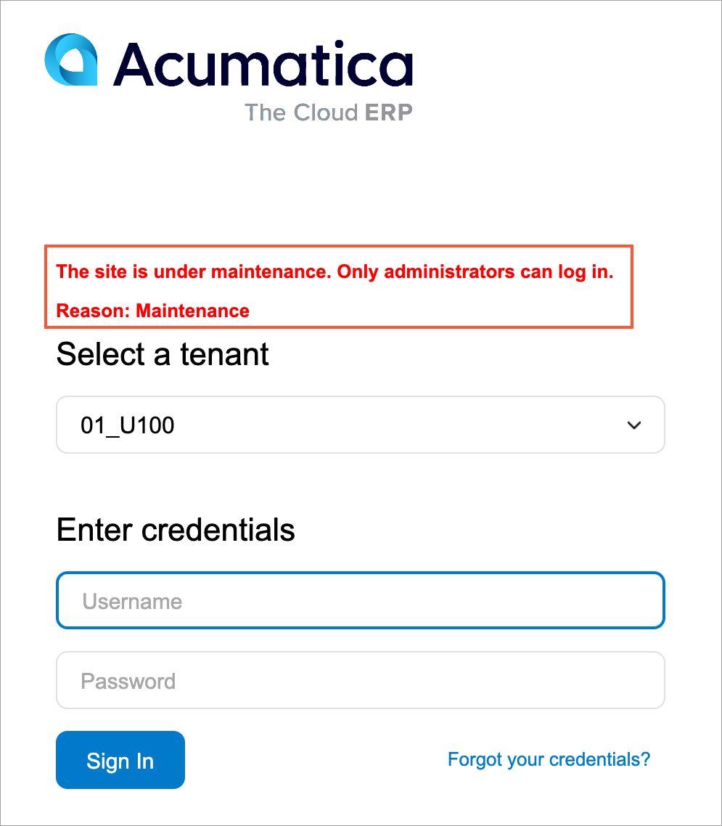Click the "Username" placeholder text
722x826 pixels.
[x=132, y=602]
